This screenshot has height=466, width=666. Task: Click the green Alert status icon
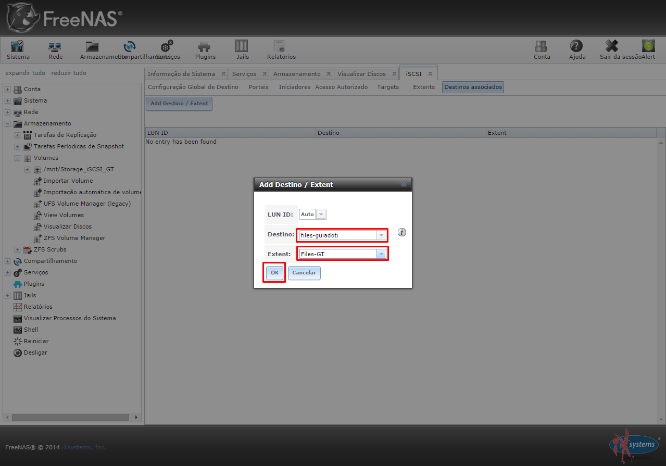coord(648,47)
